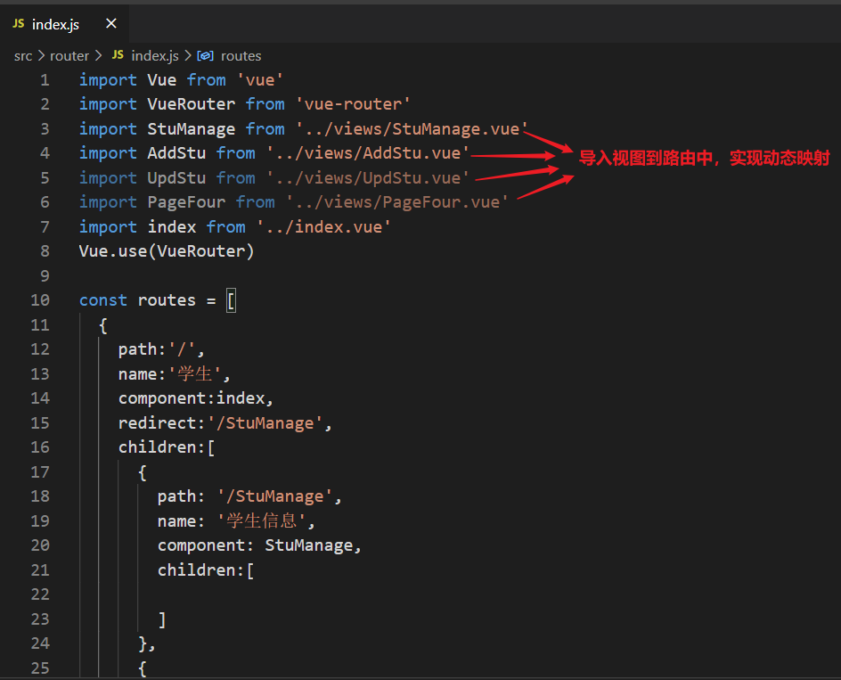
Task: Click the routes breadcrumb label
Action: pos(241,55)
